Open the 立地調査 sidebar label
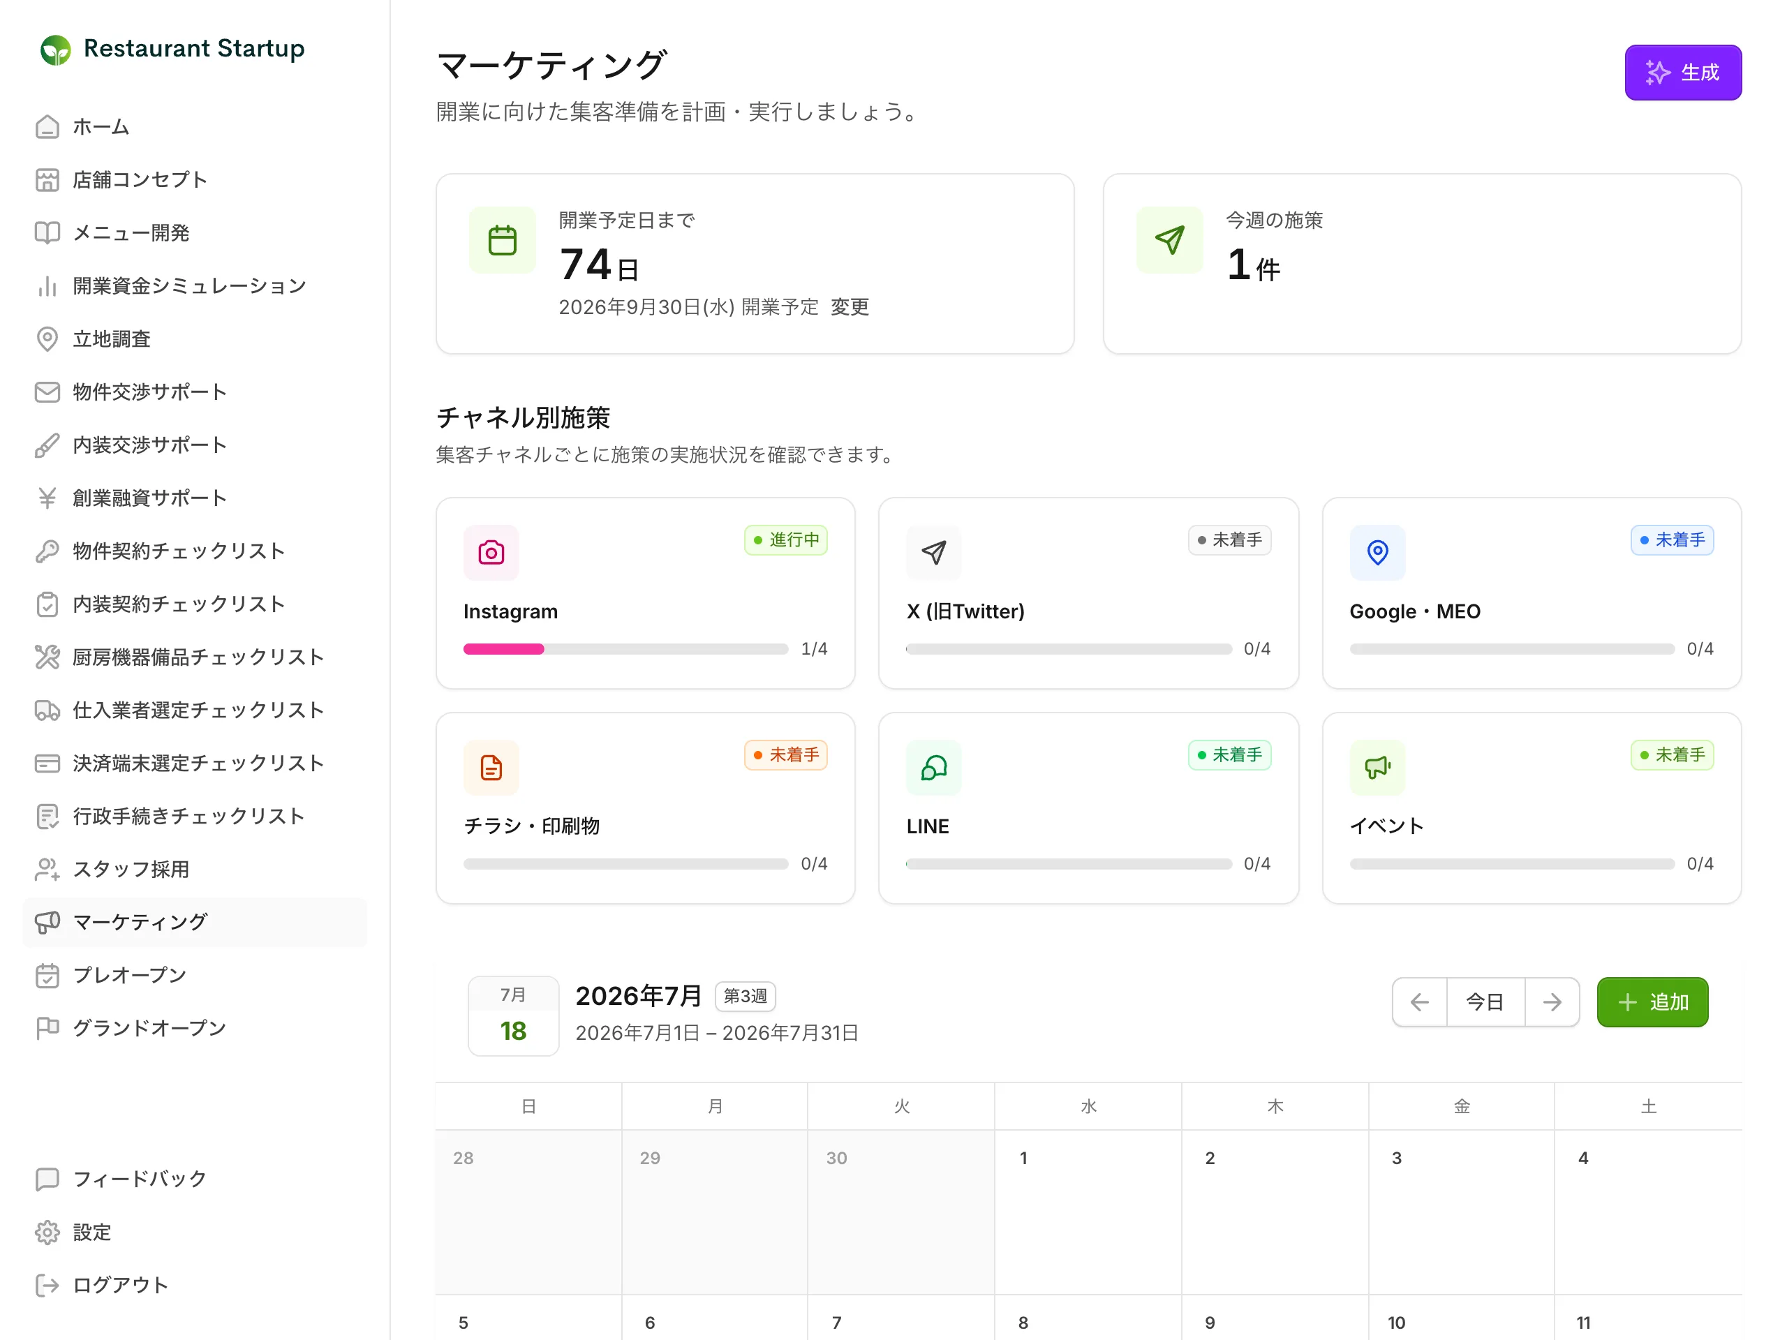The image size is (1787, 1340). pos(112,339)
